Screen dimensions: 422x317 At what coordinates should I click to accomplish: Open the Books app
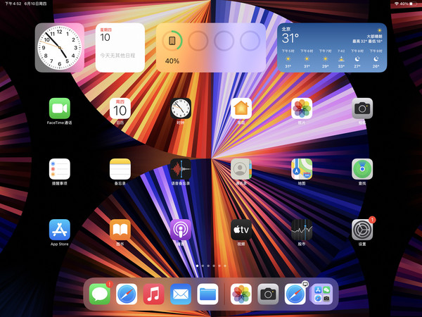[120, 230]
